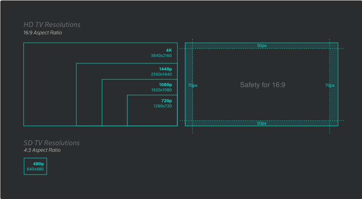The image size is (362, 199).
Task: Click the '2560x1440' dimension text
Action: click(161, 74)
